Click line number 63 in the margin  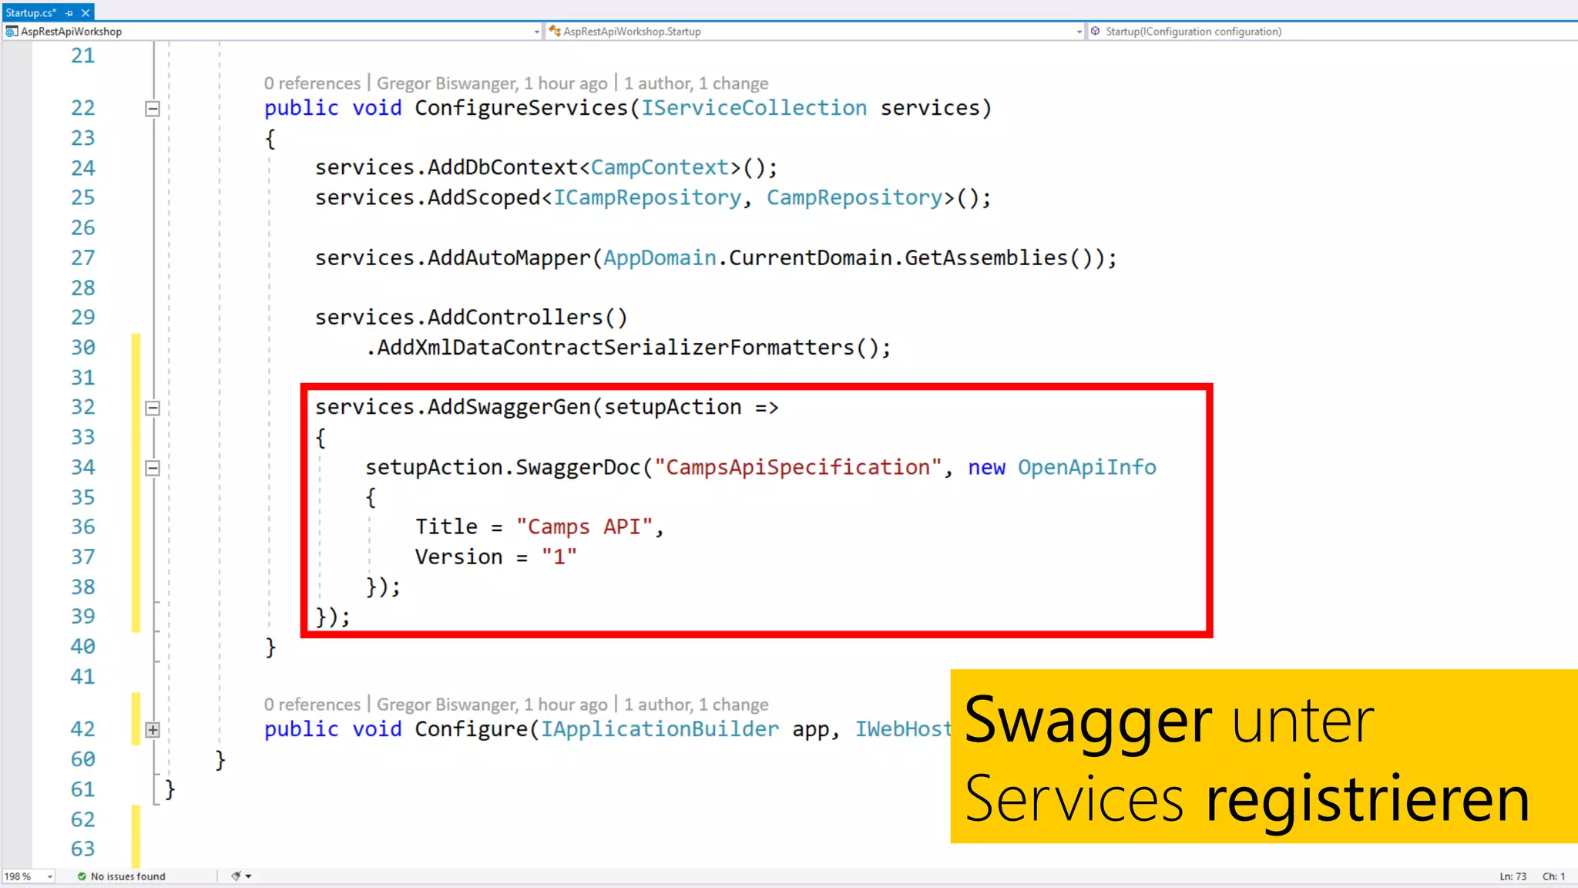pos(83,849)
